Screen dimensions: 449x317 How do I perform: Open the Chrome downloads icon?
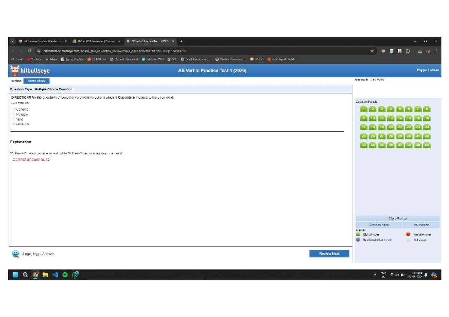(x=420, y=51)
